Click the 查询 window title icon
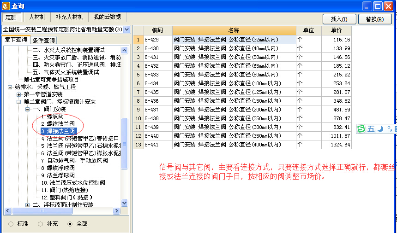 click(6, 6)
